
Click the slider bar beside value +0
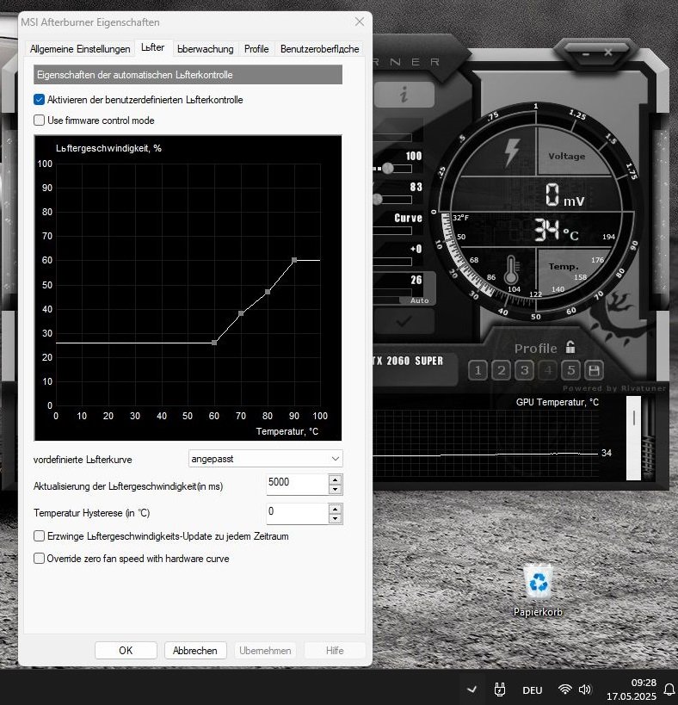click(x=392, y=262)
